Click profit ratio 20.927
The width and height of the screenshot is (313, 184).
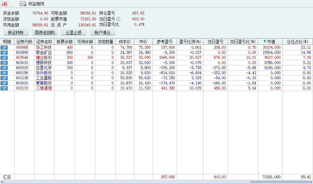point(195,58)
